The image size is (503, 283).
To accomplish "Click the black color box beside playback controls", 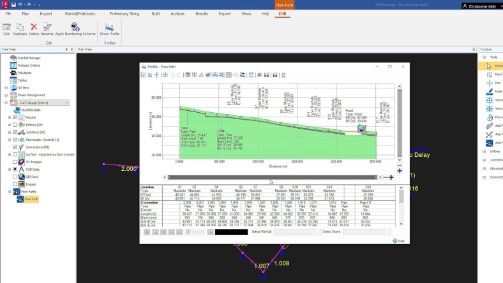I will (231, 232).
